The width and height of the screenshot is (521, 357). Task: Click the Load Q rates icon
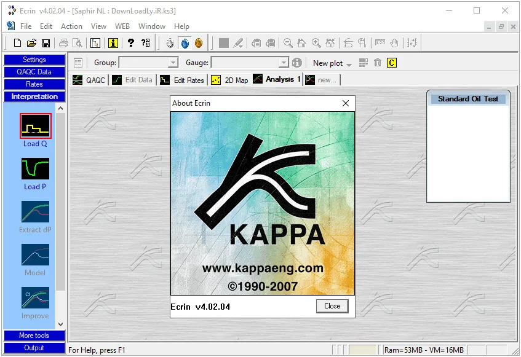click(x=35, y=126)
